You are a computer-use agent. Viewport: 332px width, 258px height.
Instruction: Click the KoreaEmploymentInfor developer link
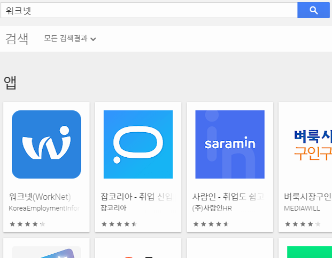pyautogui.click(x=44, y=208)
